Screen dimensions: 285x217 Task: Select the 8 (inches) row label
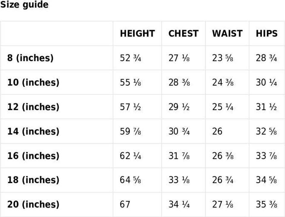30,58
